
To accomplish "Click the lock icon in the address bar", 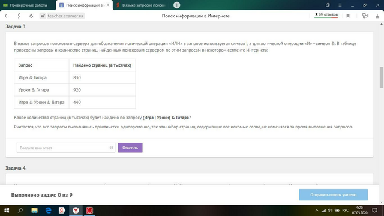I will point(43,16).
